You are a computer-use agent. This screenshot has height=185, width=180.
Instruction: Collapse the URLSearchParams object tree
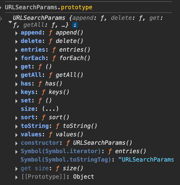[10, 22]
